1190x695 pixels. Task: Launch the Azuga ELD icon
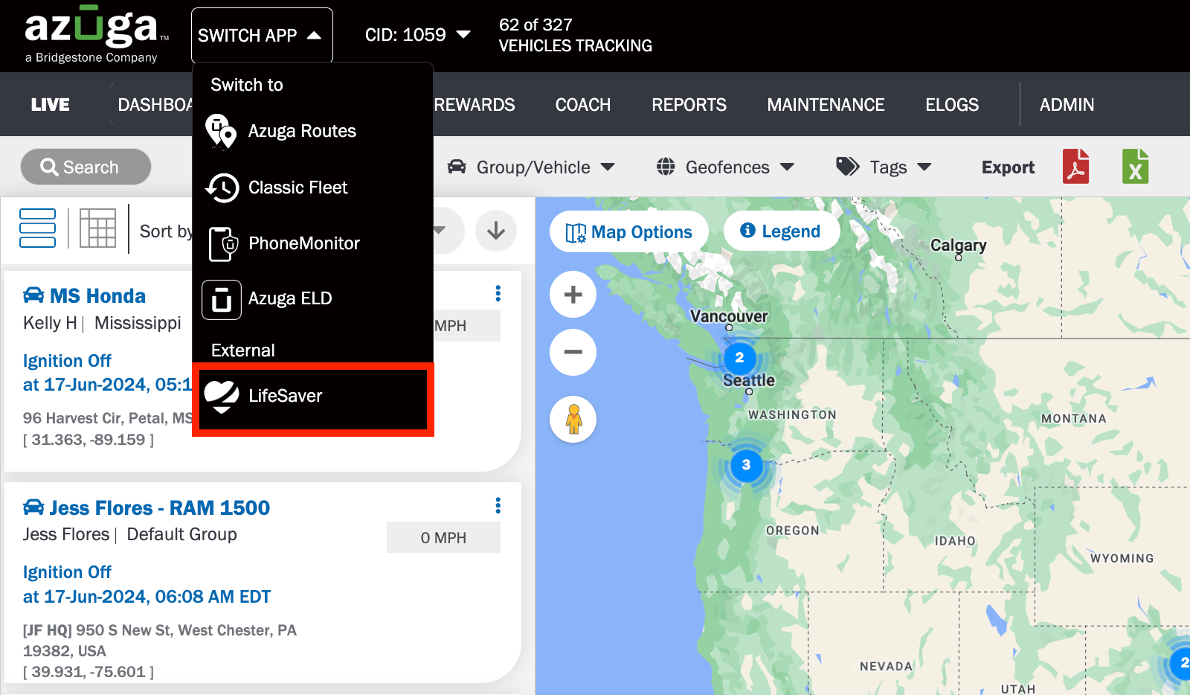222,299
